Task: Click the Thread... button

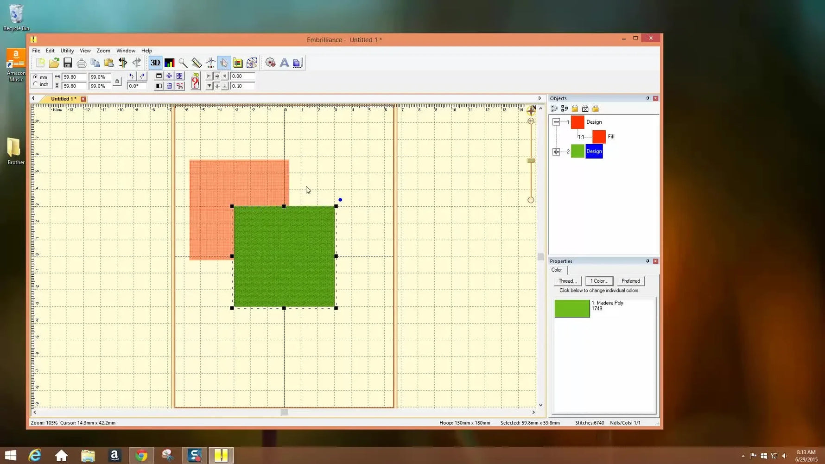Action: [567, 281]
